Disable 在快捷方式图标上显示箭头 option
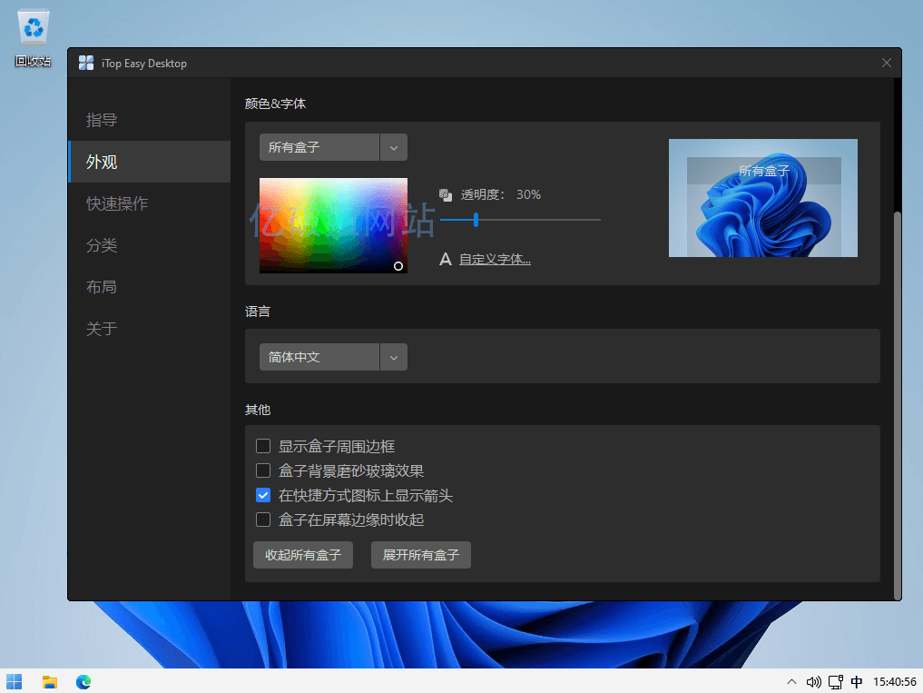This screenshot has width=923, height=693. pos(263,495)
